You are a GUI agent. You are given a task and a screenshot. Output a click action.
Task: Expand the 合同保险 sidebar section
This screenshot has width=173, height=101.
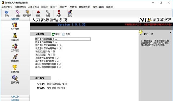15,100
